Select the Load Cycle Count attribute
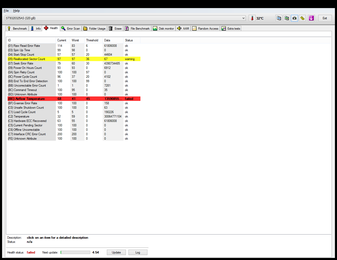This screenshot has height=260, width=337. [73, 112]
